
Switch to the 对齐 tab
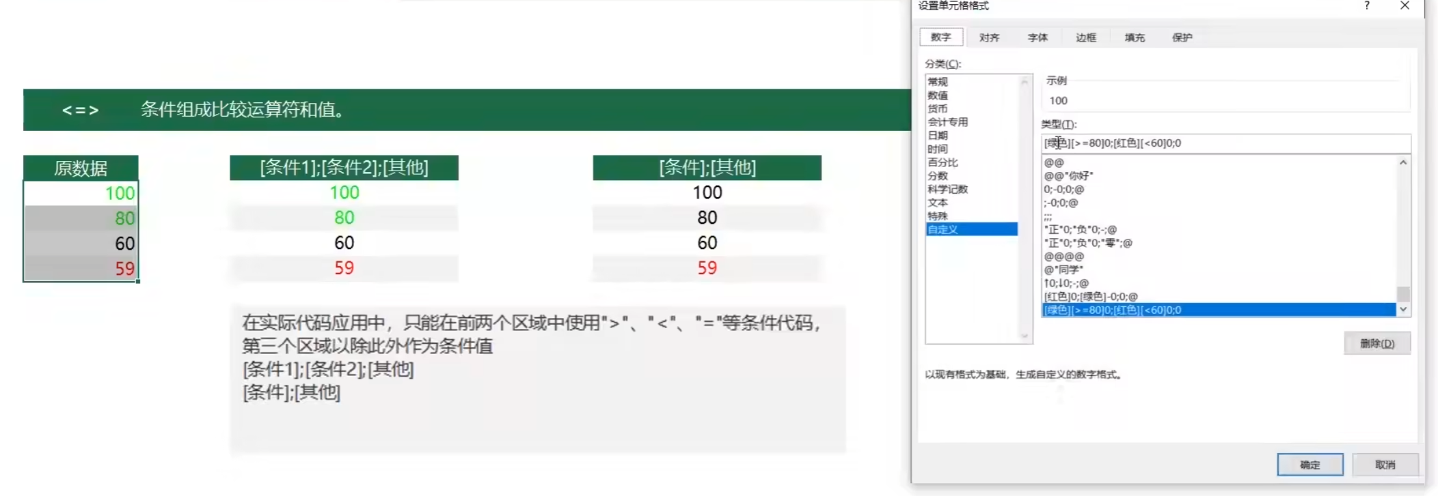pos(989,38)
